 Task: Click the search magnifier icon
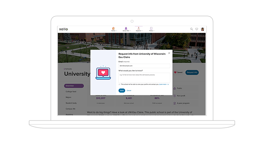coord(192,29)
